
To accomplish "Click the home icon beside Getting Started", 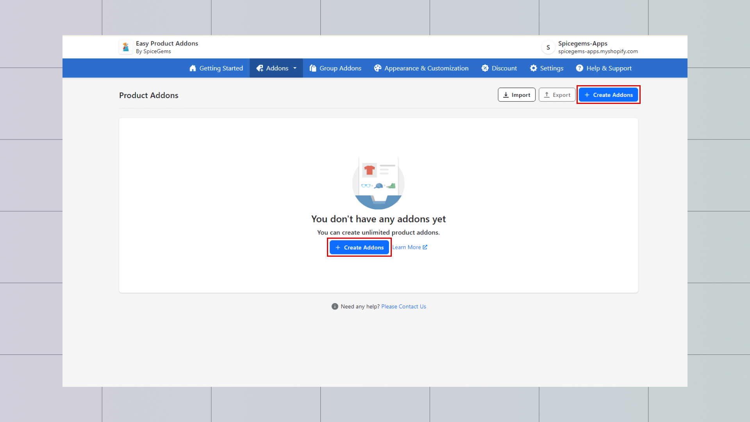I will [193, 68].
